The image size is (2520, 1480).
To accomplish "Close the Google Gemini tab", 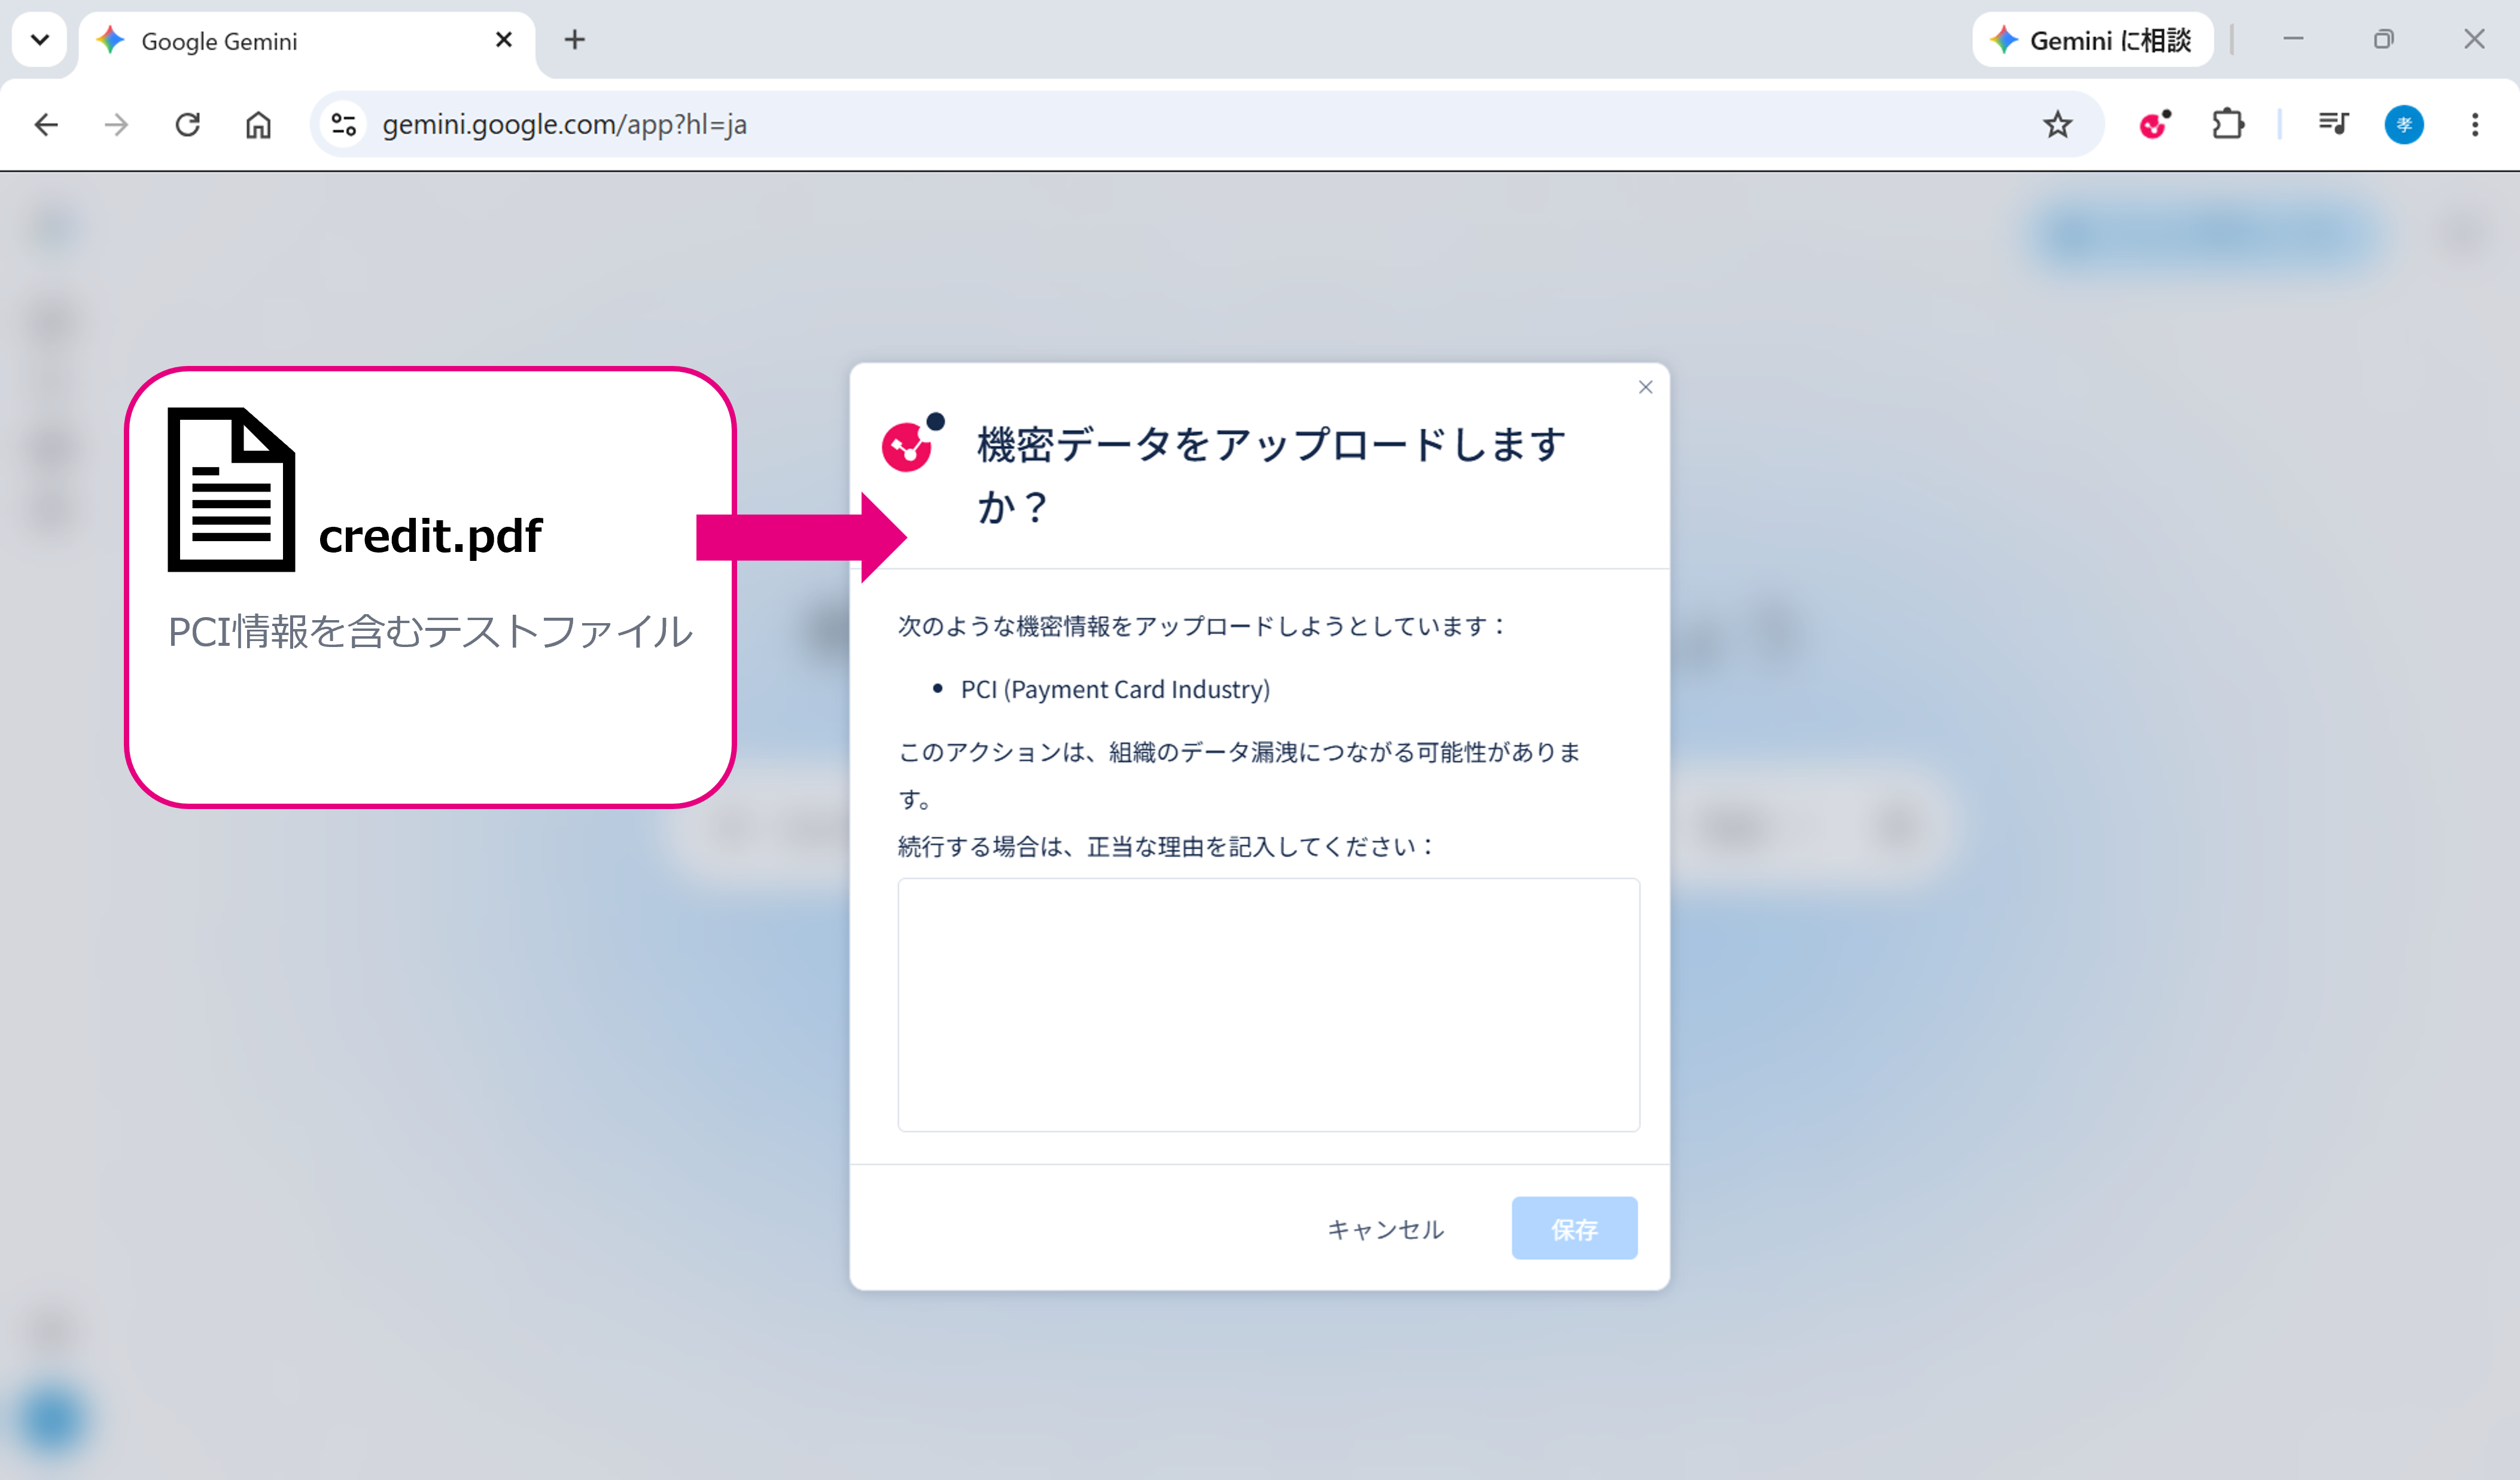I will (x=504, y=40).
